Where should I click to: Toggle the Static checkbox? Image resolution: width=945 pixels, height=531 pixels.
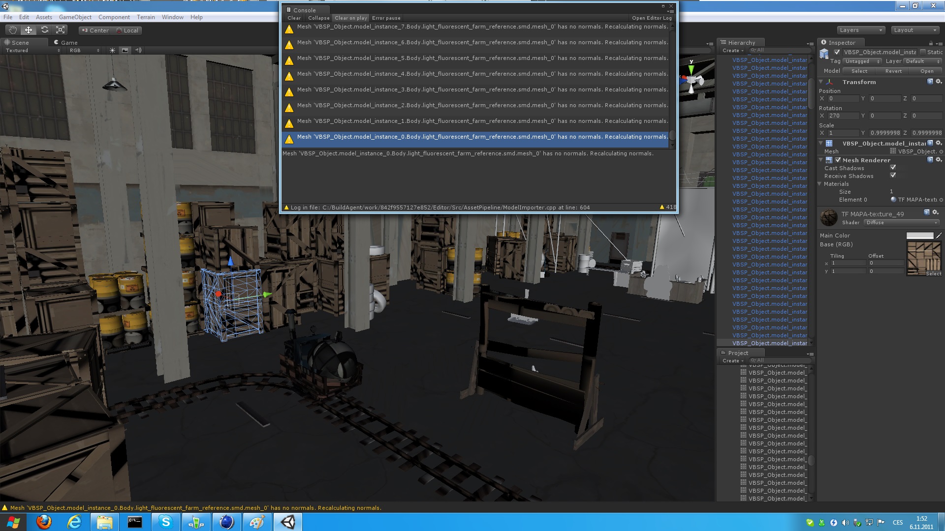[x=923, y=52]
